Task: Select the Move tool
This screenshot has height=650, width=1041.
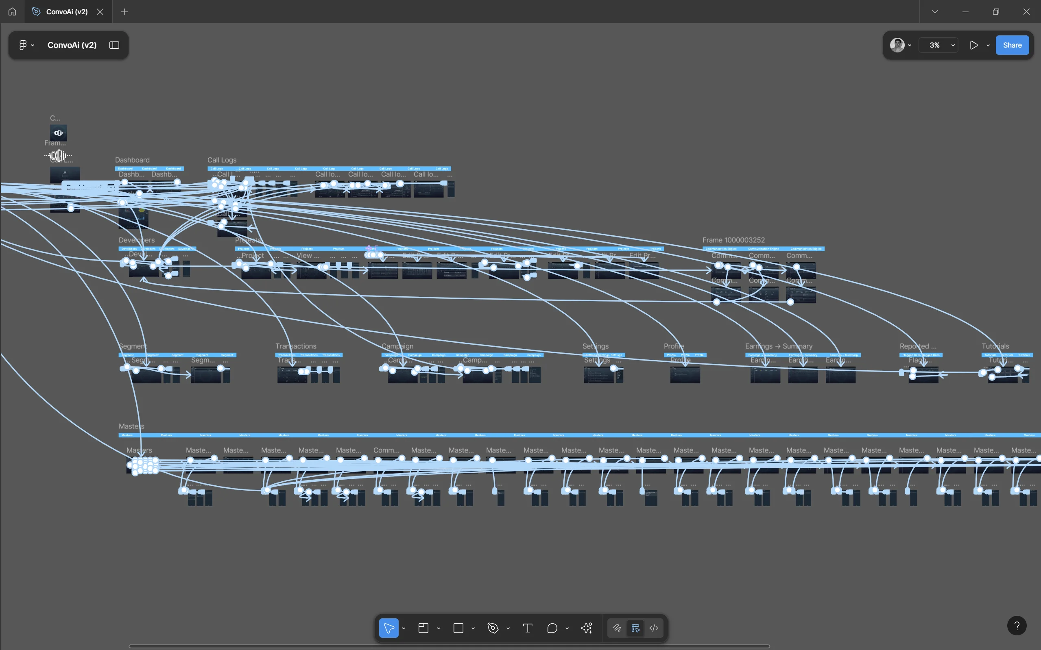Action: click(x=388, y=628)
